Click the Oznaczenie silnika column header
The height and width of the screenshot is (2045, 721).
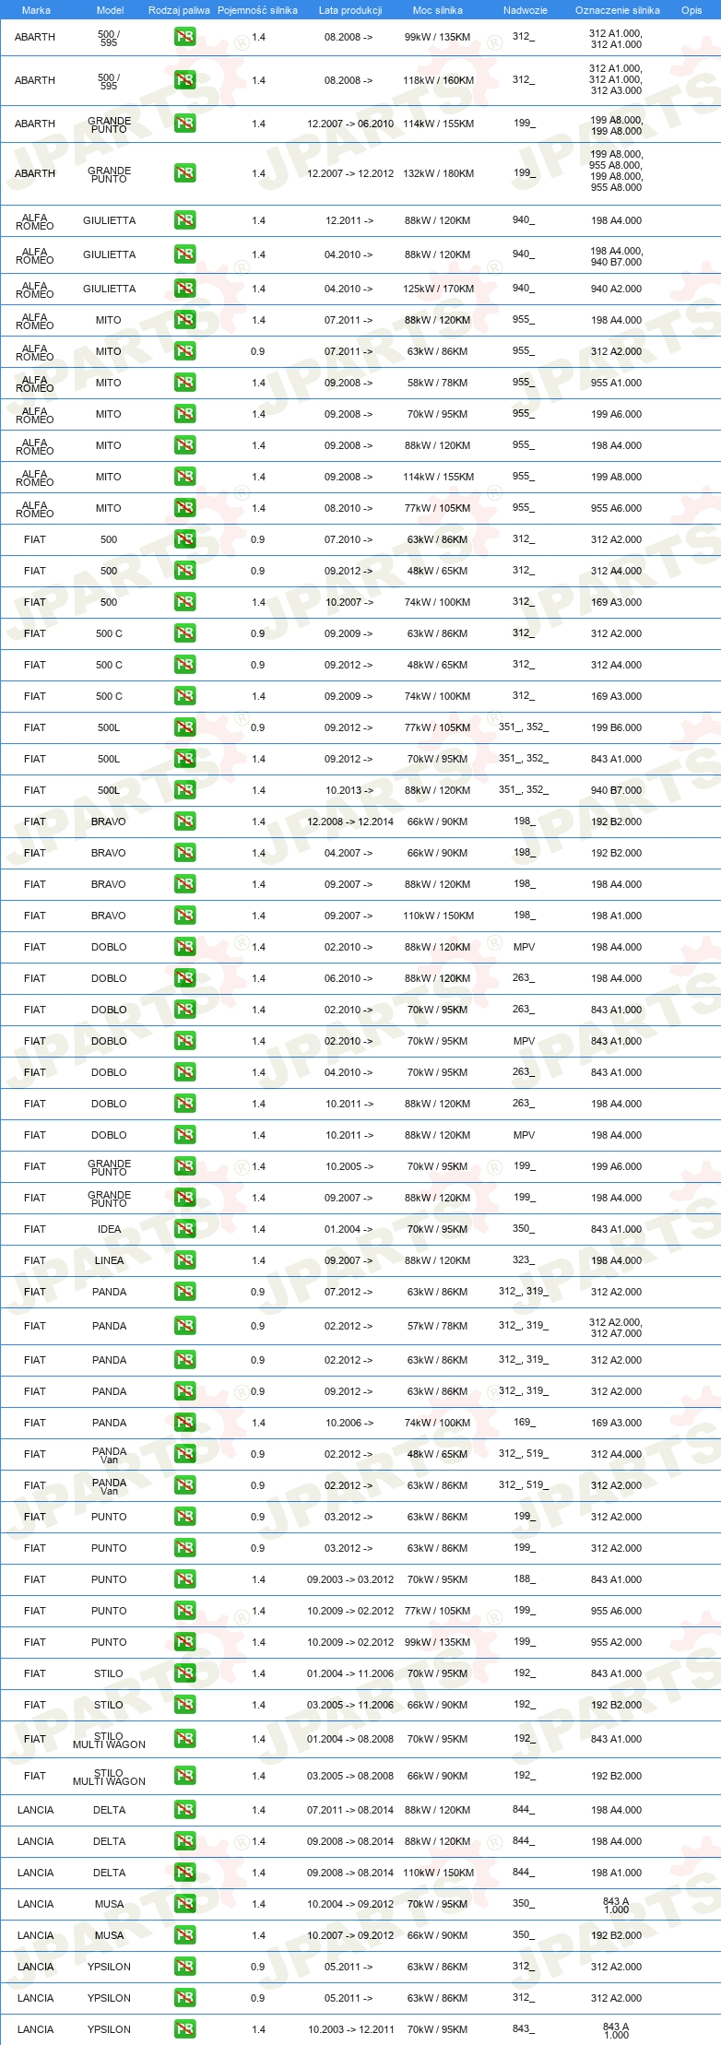tap(617, 10)
